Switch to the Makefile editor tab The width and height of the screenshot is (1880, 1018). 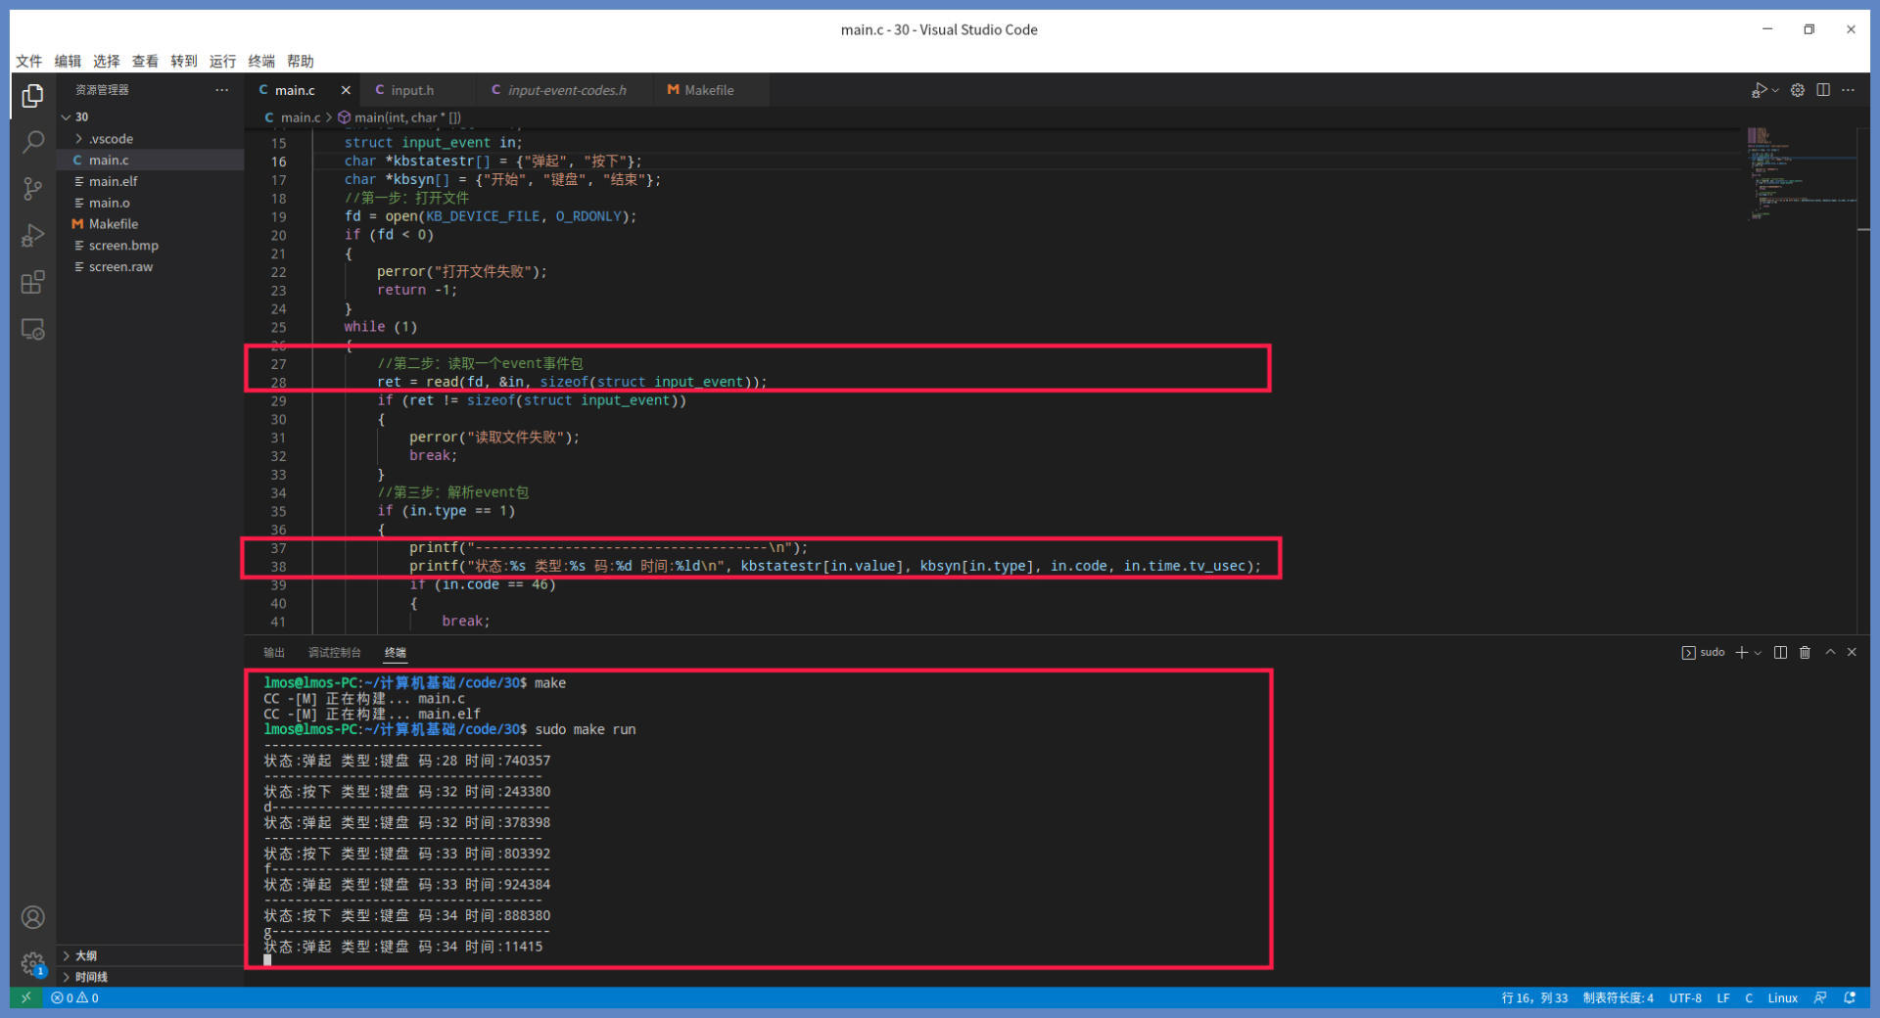click(708, 90)
